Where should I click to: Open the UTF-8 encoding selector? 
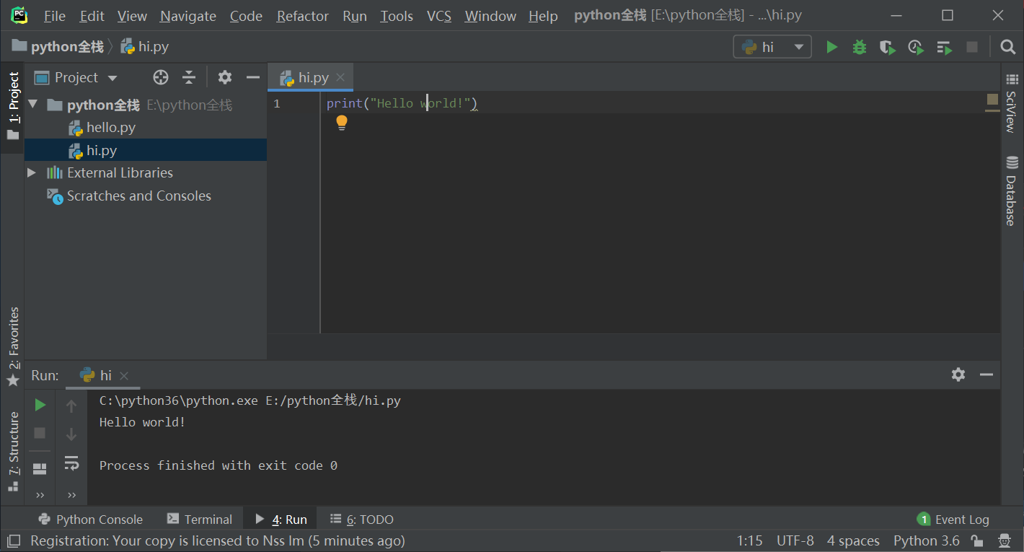795,540
